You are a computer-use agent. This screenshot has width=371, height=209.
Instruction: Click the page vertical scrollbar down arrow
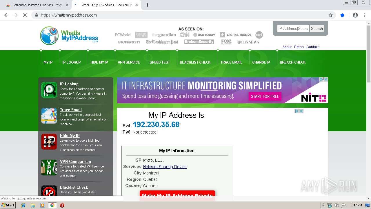(x=369, y=199)
